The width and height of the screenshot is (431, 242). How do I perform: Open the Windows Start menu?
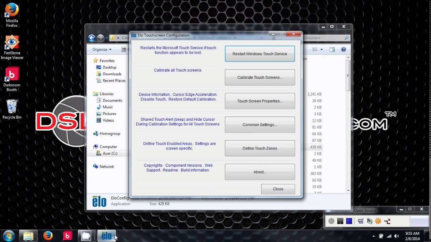click(8, 236)
